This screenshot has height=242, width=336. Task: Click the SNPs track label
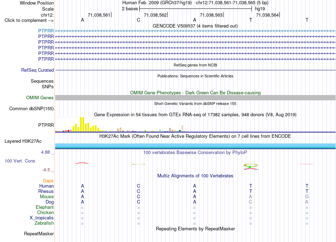click(x=48, y=87)
